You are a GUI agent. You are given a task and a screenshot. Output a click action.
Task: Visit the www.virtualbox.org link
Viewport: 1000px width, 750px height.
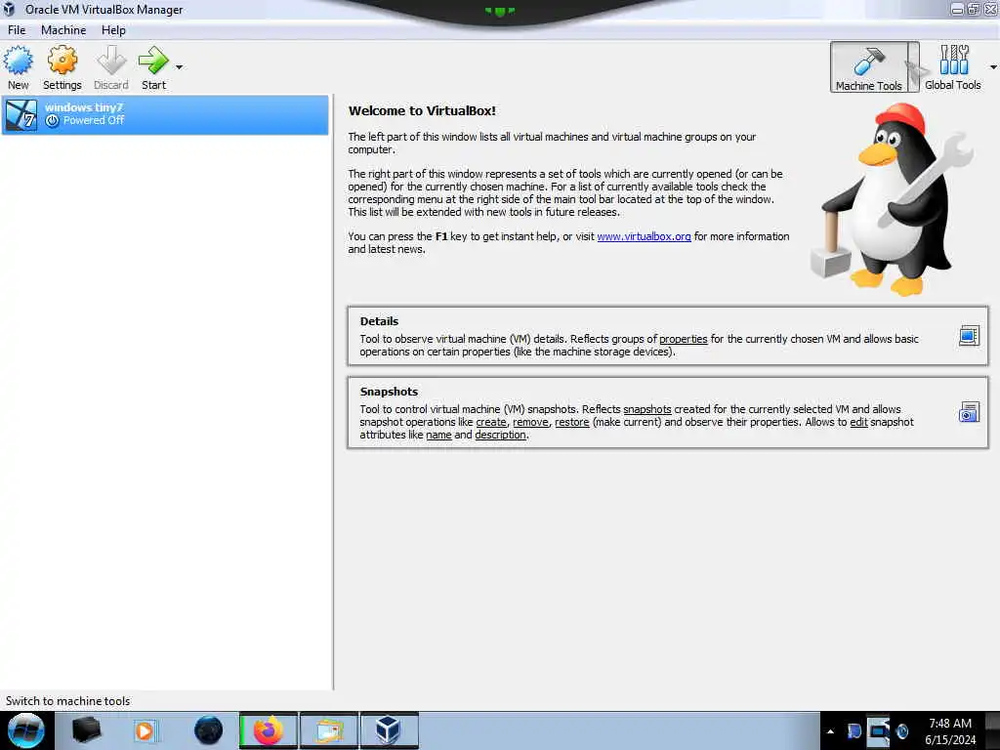(644, 236)
